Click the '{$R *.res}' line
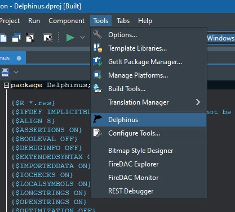This screenshot has width=235, height=212. click(33, 103)
